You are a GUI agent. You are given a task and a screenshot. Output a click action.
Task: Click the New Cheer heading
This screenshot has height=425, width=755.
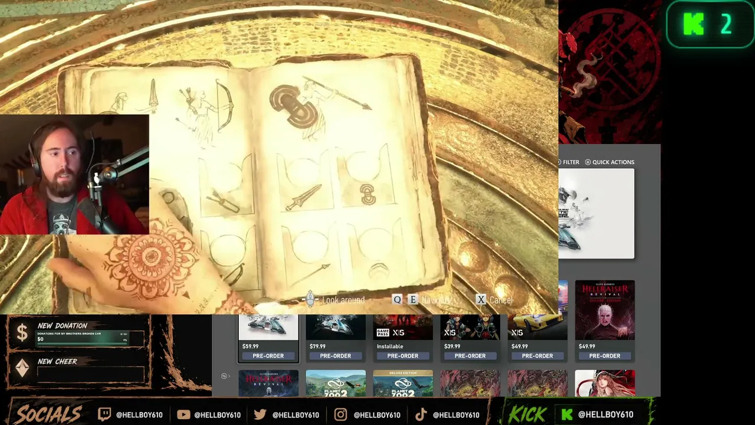[57, 361]
